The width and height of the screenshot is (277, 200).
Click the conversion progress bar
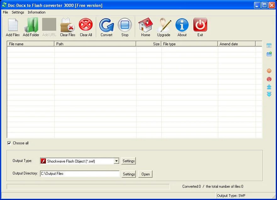pos(88,186)
